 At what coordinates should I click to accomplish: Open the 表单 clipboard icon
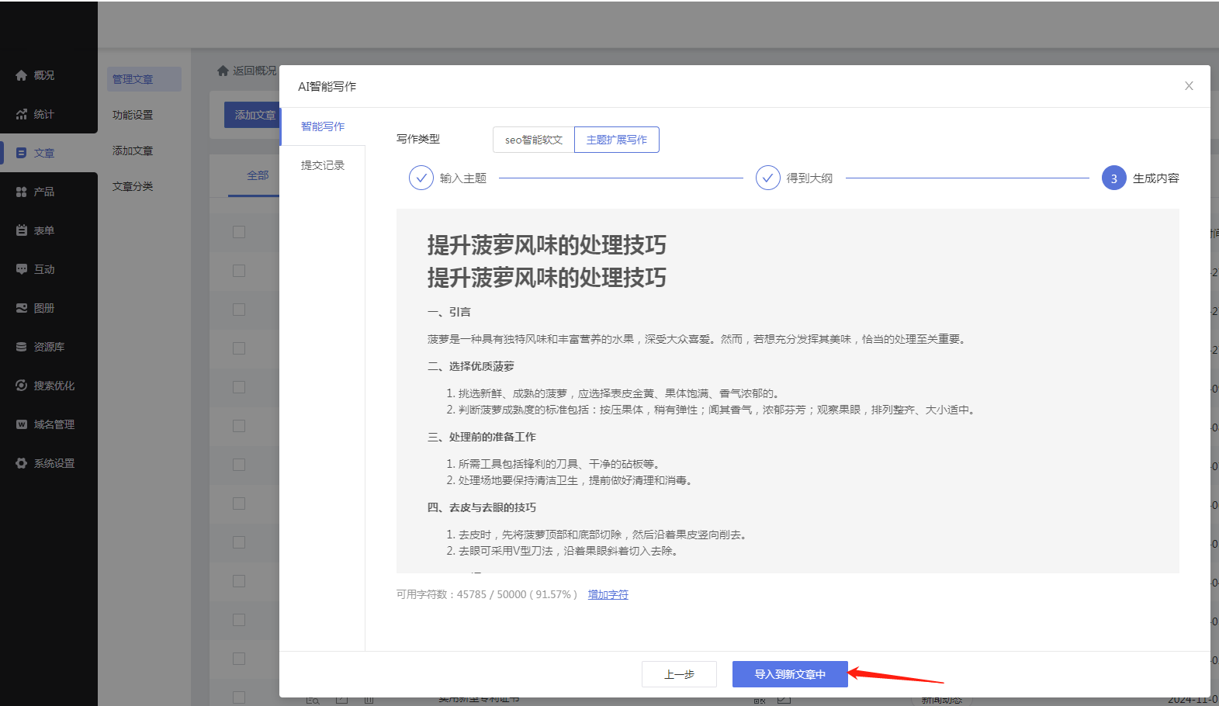click(x=21, y=230)
